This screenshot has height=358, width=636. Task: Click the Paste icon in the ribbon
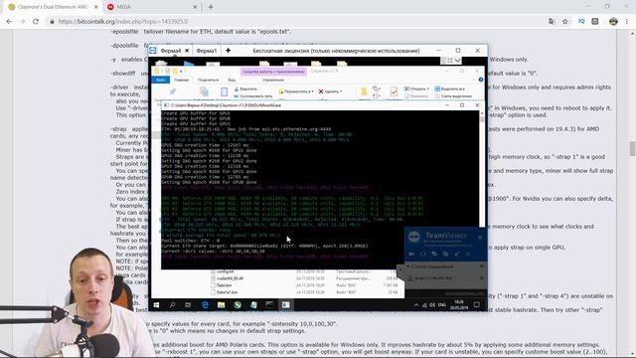click(x=224, y=92)
